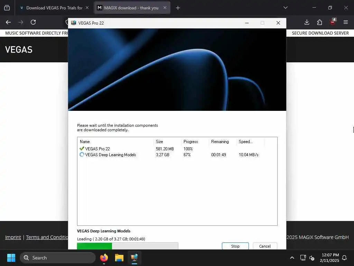Click the spinning loading icon for Deep Learning Models
Viewport: 354px width, 266px height.
point(82,154)
